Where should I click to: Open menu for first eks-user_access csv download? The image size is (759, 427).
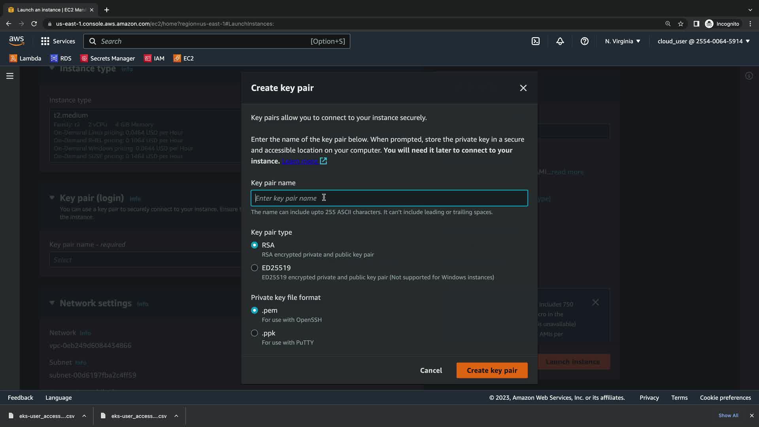tap(84, 416)
